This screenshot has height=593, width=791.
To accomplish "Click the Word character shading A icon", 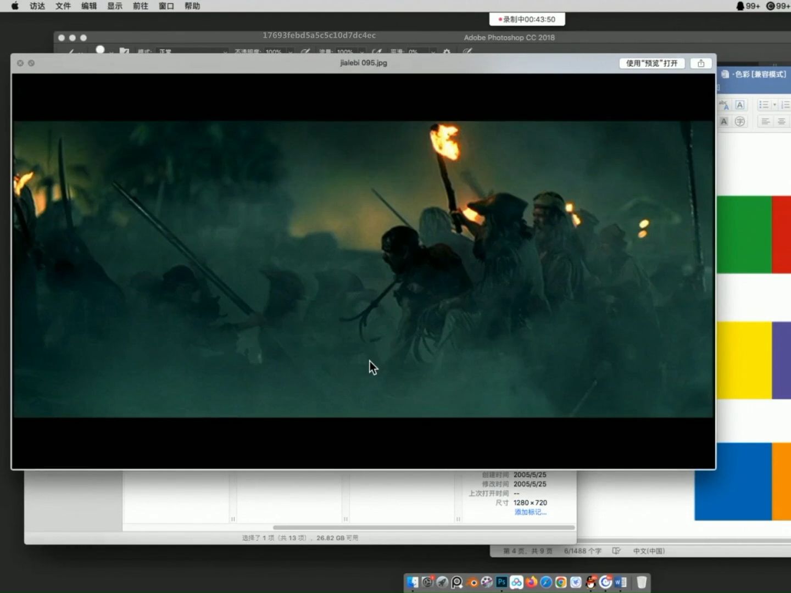I will (723, 121).
